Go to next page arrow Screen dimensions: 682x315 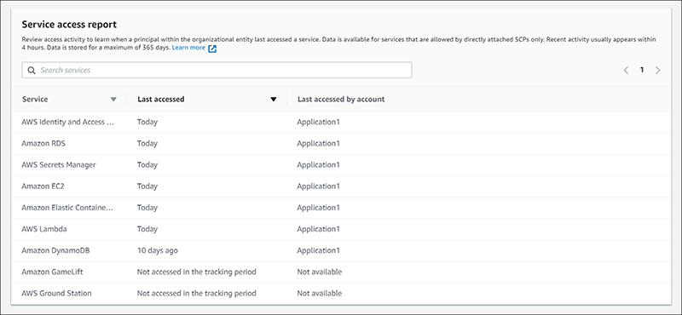(x=657, y=70)
